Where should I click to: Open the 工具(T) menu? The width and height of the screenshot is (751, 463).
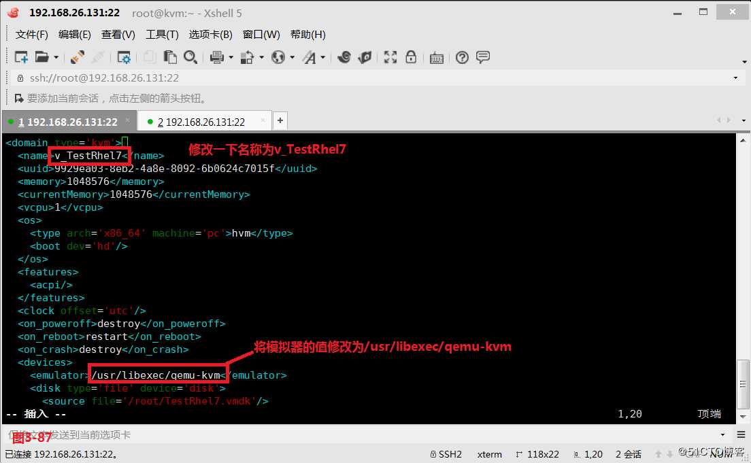click(x=162, y=35)
